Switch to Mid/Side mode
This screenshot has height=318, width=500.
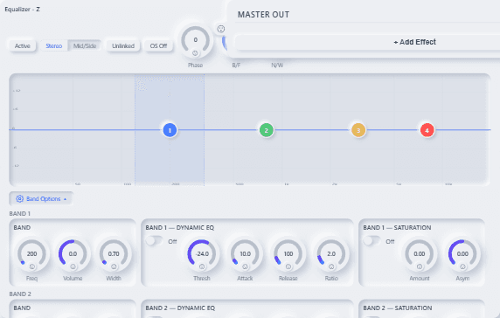[85, 46]
